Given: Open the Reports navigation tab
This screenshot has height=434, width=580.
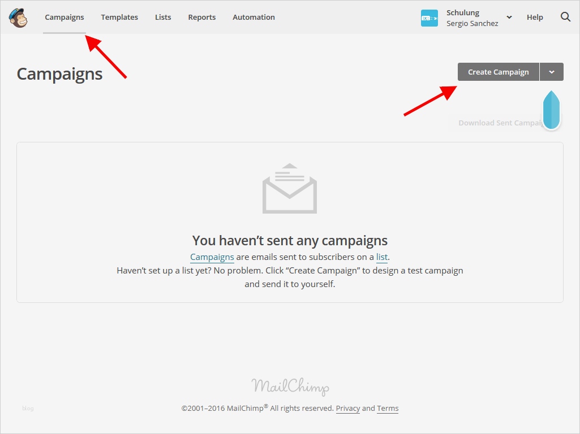Looking at the screenshot, I should tap(201, 18).
